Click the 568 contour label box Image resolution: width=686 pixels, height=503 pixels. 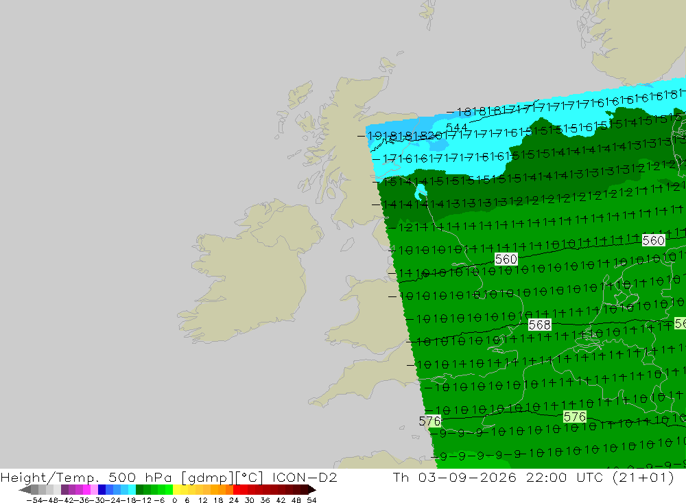coord(539,325)
